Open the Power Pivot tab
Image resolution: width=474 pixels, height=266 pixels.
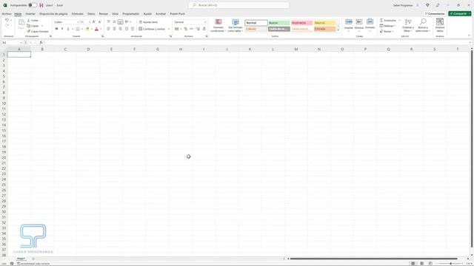tap(177, 14)
